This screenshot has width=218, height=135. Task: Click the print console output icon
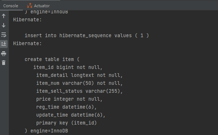[x=4, y=53]
